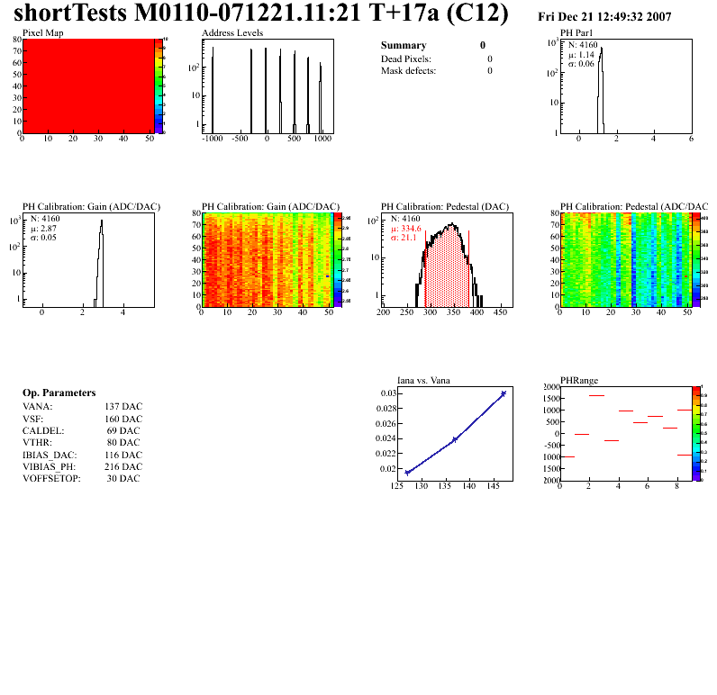Open the Gain 2D map plot
This screenshot has width=717, height=695.
coord(268,260)
